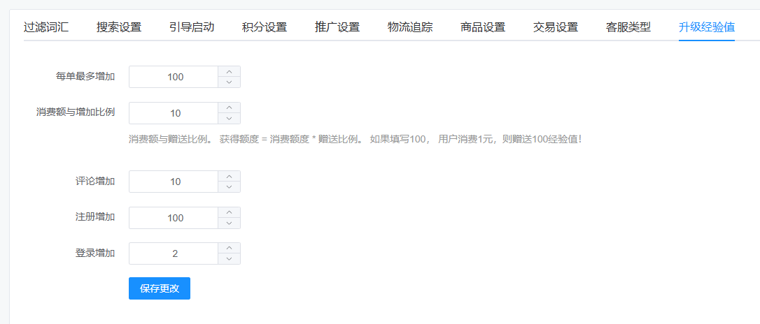
Task: Focus the 登录增加 number field
Action: coord(174,253)
